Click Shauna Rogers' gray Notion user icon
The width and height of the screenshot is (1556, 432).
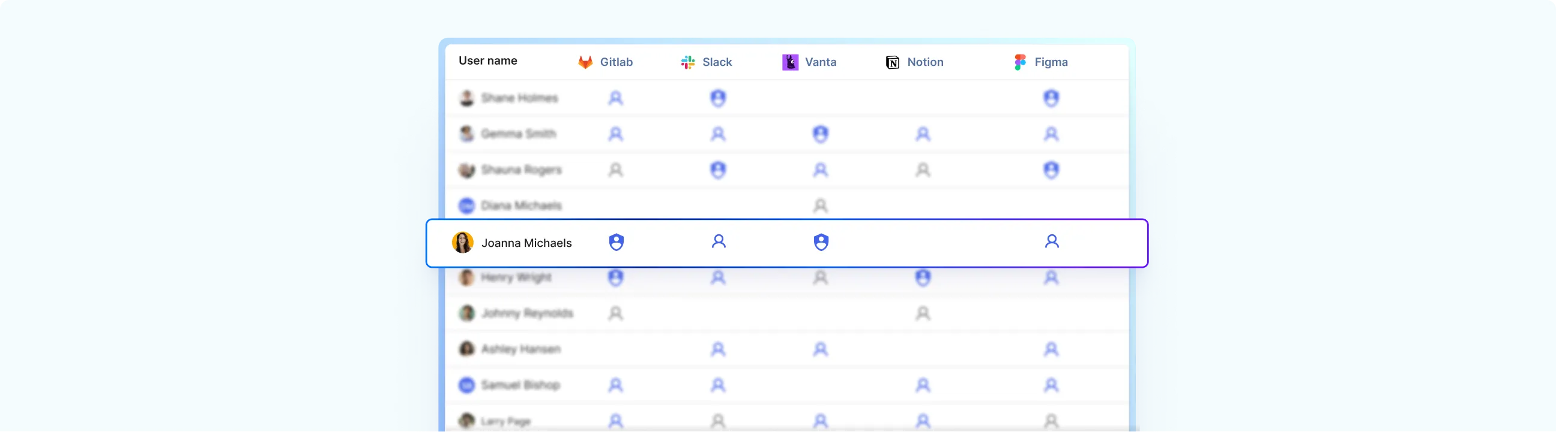(x=922, y=170)
